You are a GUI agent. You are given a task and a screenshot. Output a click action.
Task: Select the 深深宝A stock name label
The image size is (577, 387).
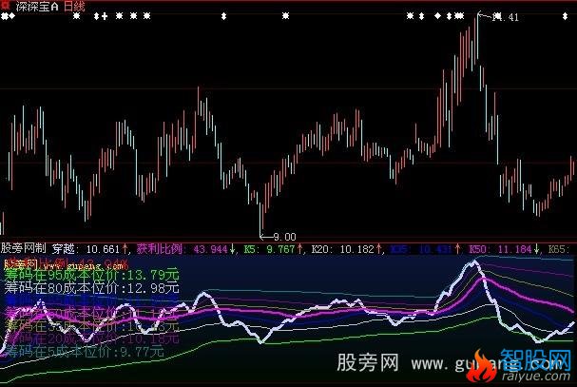(x=37, y=6)
